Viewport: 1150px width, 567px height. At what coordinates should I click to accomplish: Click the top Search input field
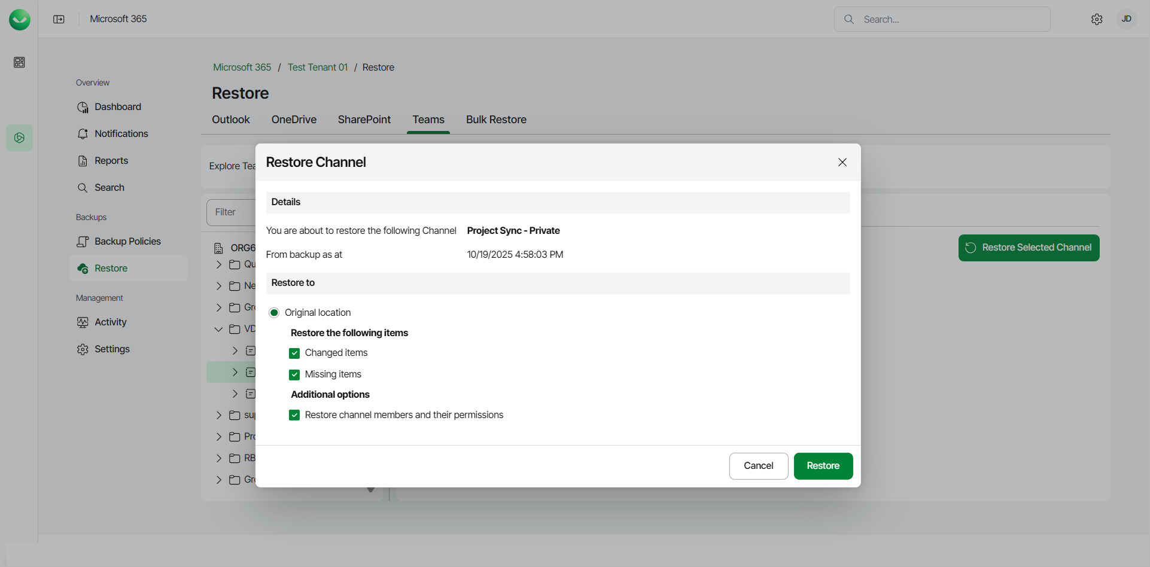[951, 20]
